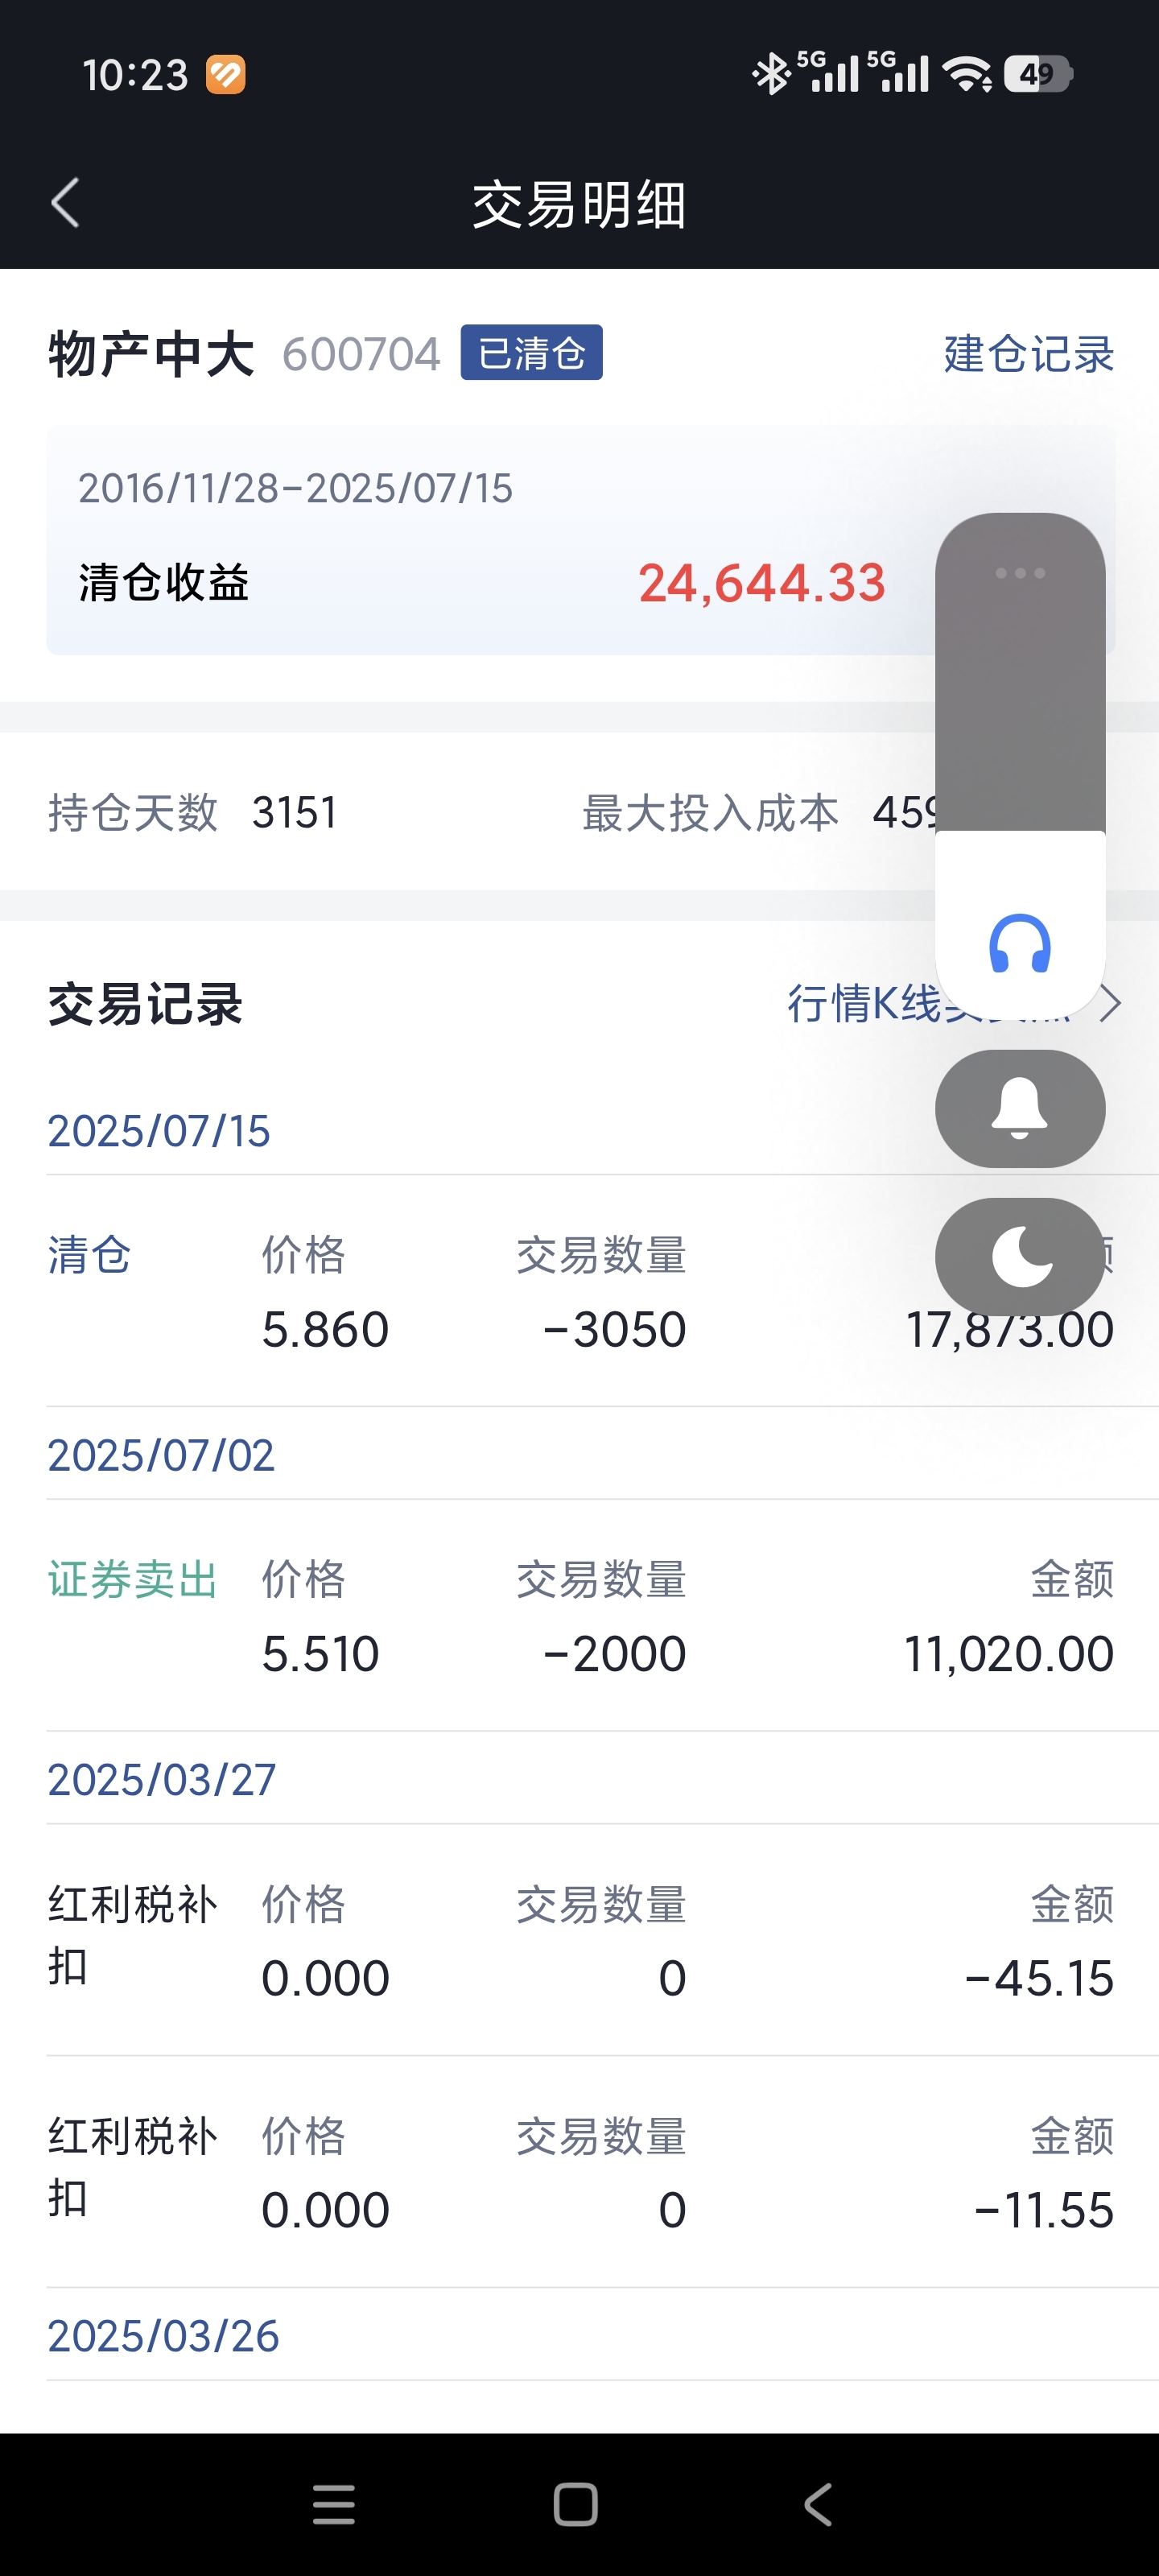The height and width of the screenshot is (2576, 1159).
Task: Toggle the bell ringer mode button
Action: (1019, 1108)
